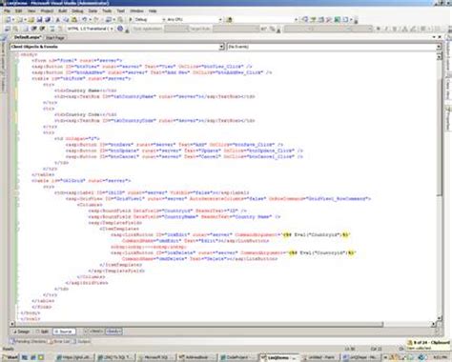Screen dimensions: 452x362
Task: Click the Paste icon in the toolbar
Action: [74, 20]
